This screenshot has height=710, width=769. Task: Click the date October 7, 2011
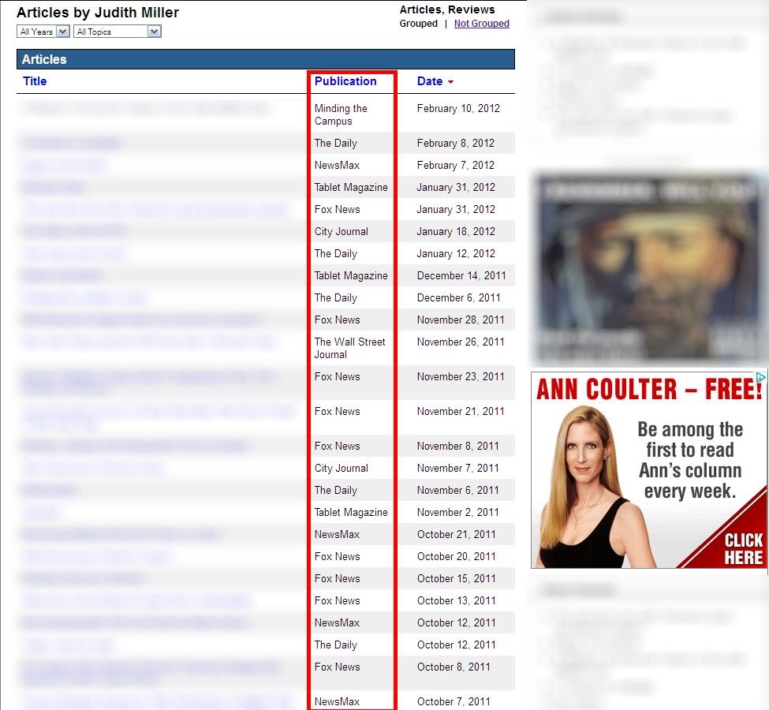[x=454, y=702]
